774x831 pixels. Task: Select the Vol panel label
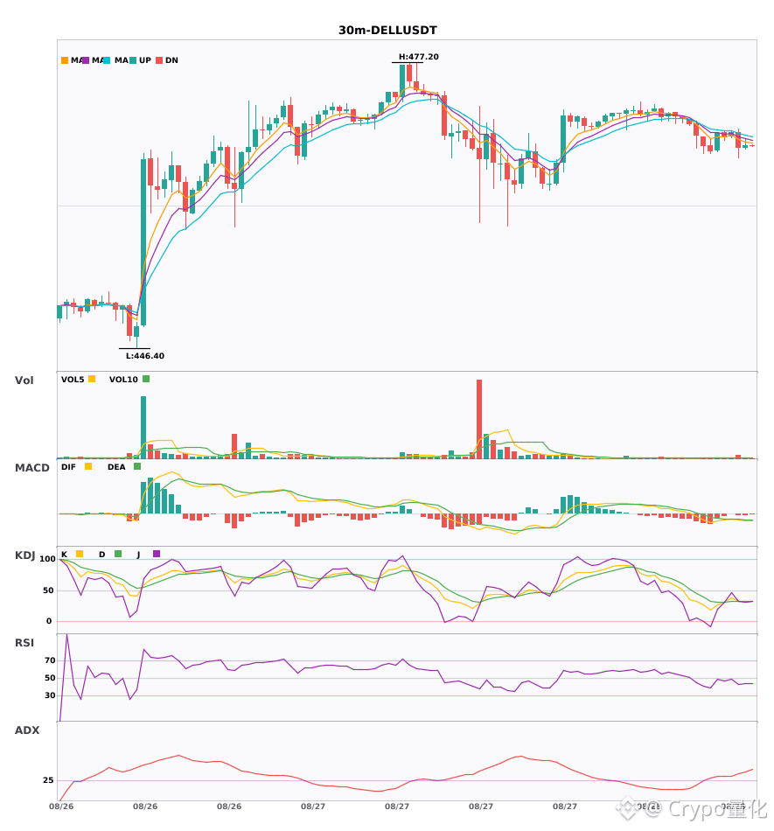[x=24, y=381]
